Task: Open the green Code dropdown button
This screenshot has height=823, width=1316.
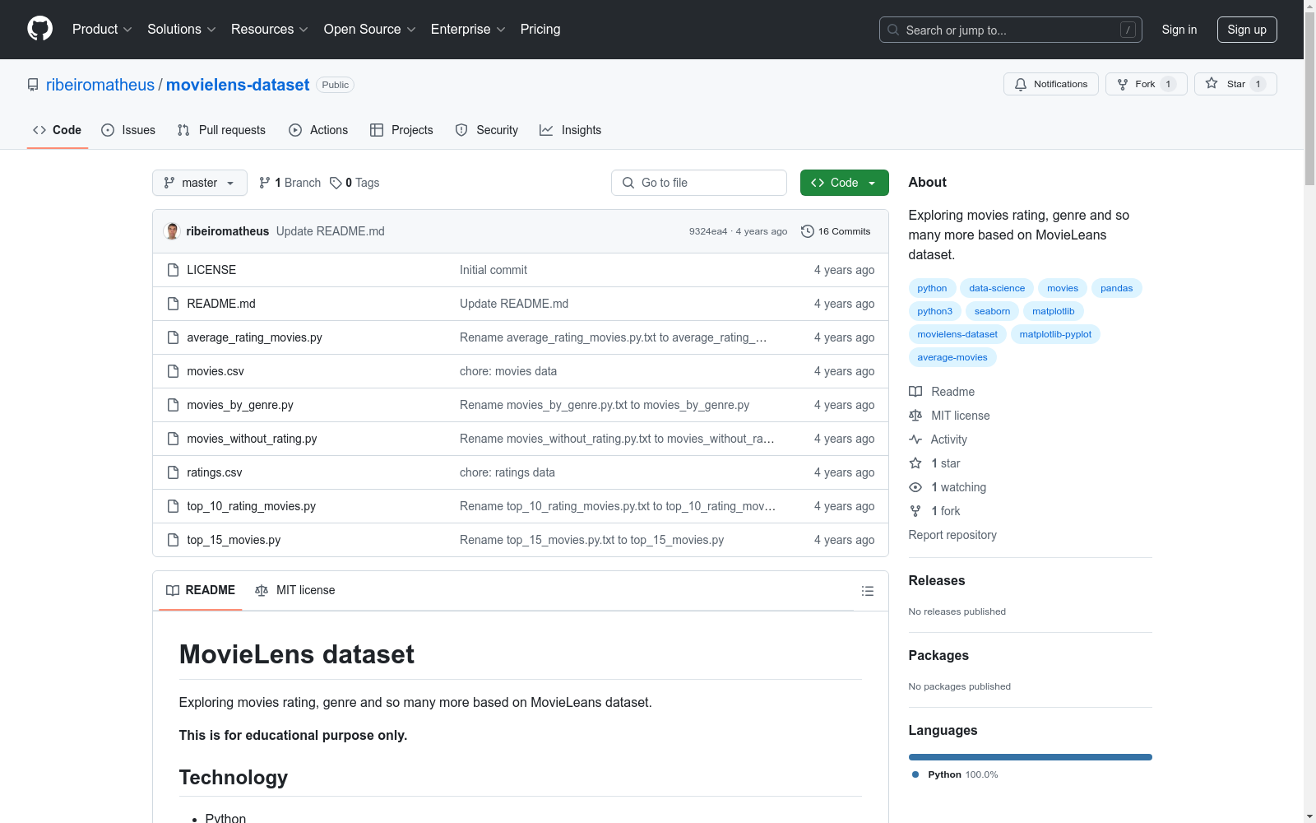Action: click(844, 183)
